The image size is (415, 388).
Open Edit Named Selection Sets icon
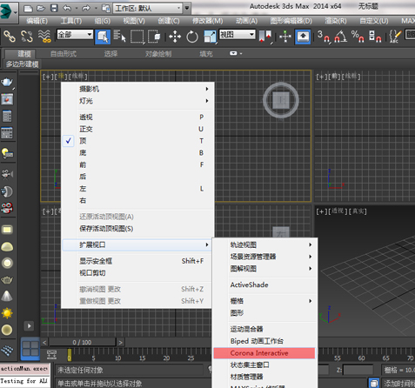coord(395,37)
